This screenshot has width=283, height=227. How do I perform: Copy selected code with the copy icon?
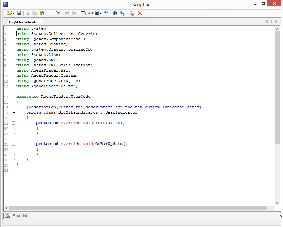coord(35,13)
